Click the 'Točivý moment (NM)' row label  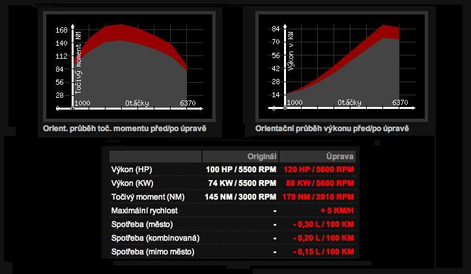click(x=147, y=197)
